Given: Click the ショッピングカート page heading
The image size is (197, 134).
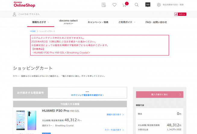Looking at the screenshot, I should [33, 68].
